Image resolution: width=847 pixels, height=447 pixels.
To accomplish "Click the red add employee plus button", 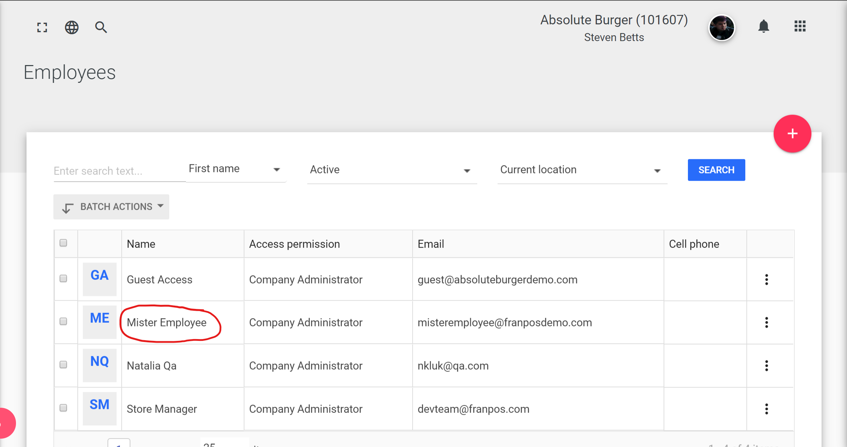I will tap(792, 134).
